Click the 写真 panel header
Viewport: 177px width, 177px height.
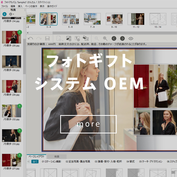[x=13, y=10]
